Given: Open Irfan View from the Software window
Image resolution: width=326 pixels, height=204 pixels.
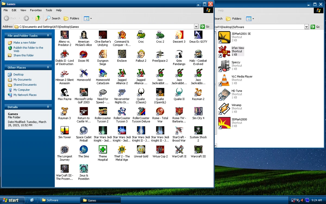Looking at the screenshot, I should click(224, 51).
